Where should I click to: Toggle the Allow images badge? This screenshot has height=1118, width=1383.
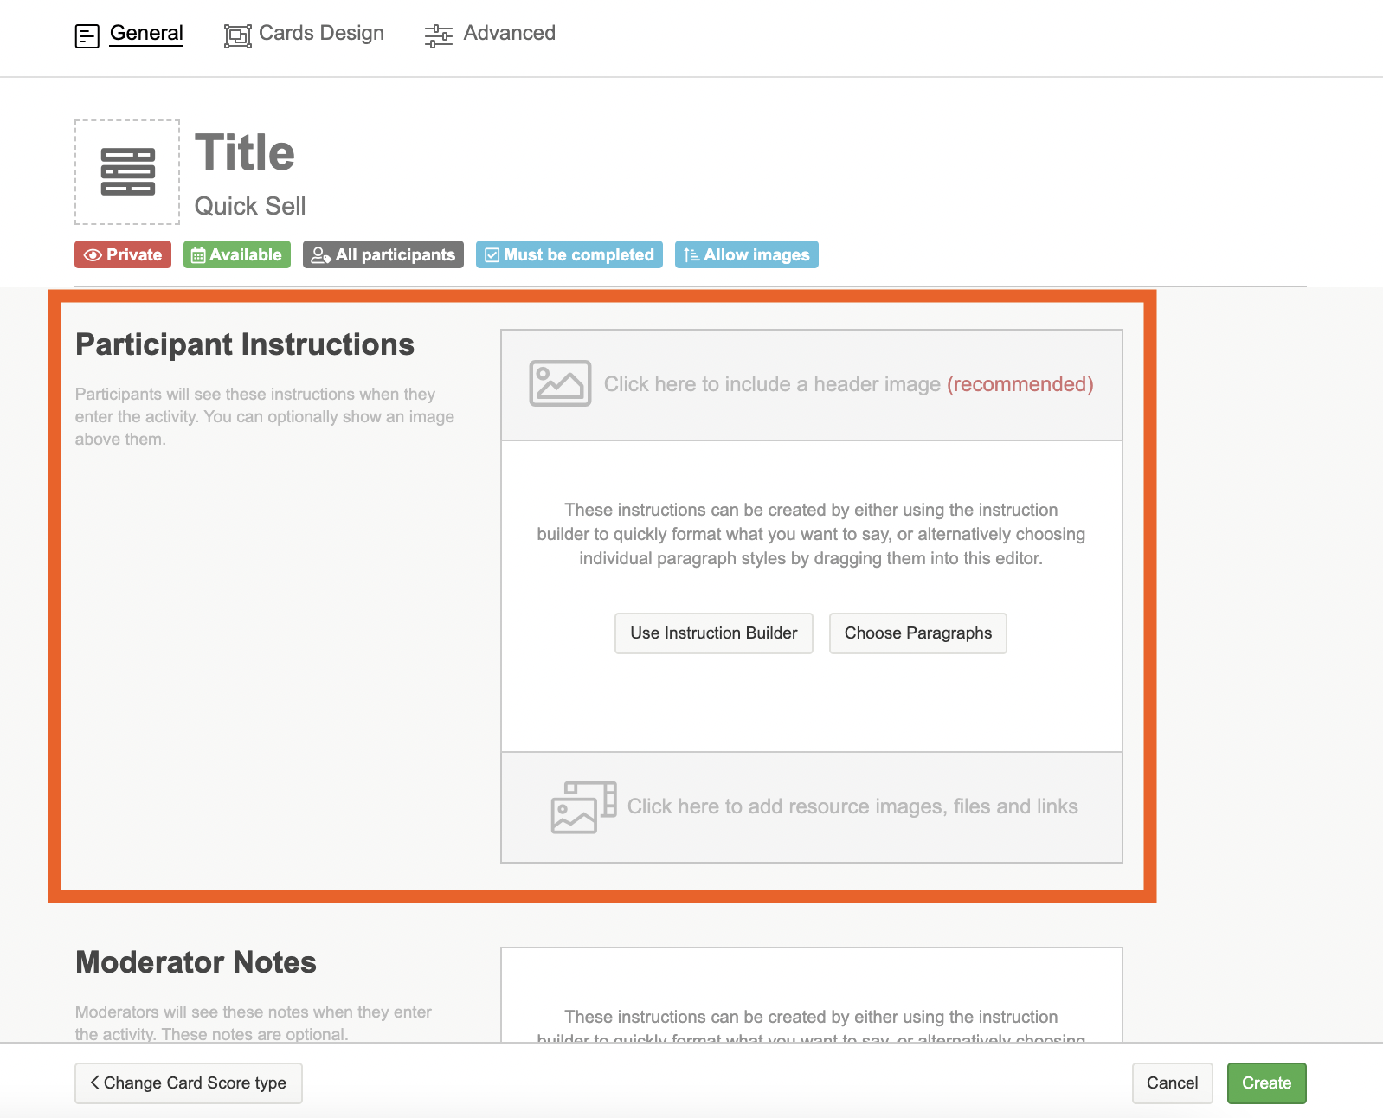(x=746, y=255)
